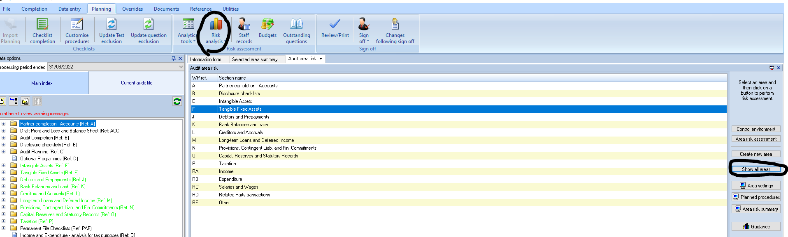Screen dimensions: 788x237
Task: Click the Show all areas button
Action: pos(756,169)
